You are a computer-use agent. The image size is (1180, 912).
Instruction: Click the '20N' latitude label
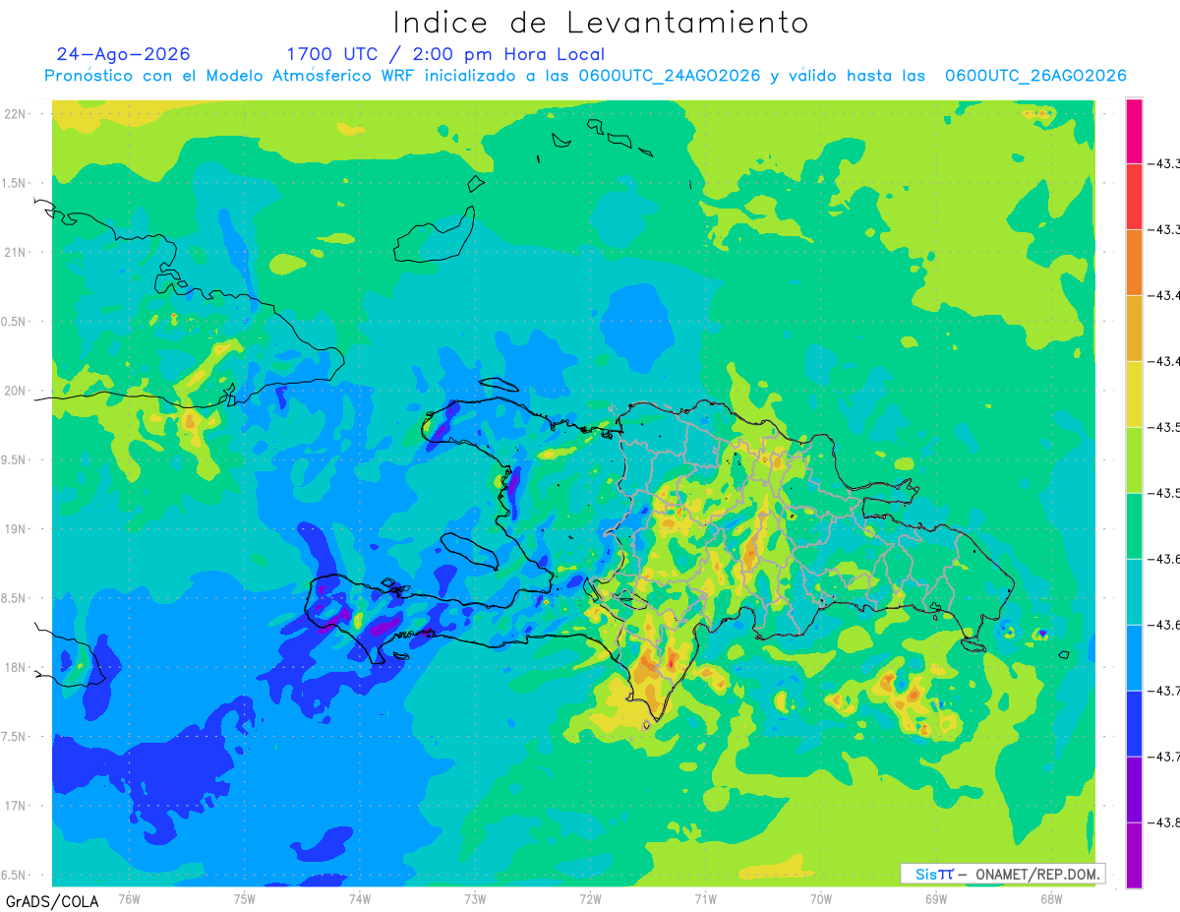pos(16,391)
